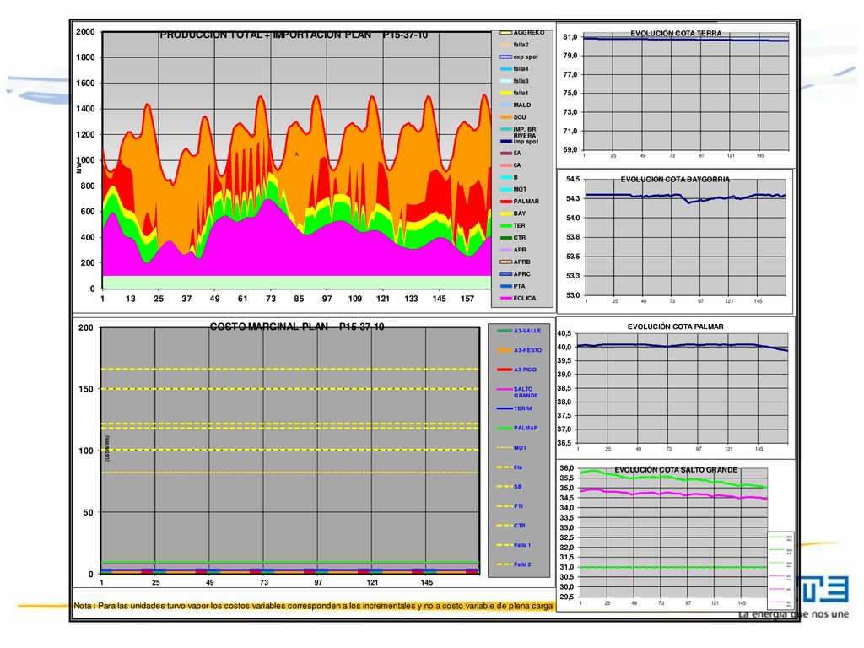Screen dimensions: 864x648
Task: Select A3-RESTO in marginal cost legend
Action: [x=519, y=350]
